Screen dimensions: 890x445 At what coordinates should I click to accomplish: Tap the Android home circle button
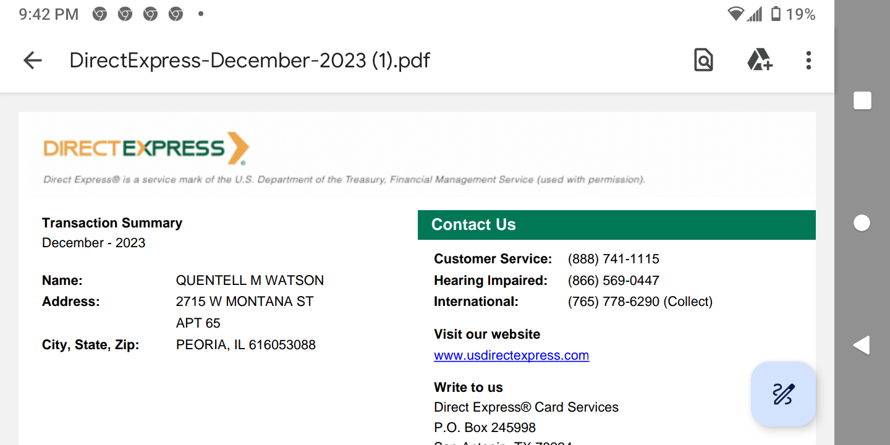862,222
